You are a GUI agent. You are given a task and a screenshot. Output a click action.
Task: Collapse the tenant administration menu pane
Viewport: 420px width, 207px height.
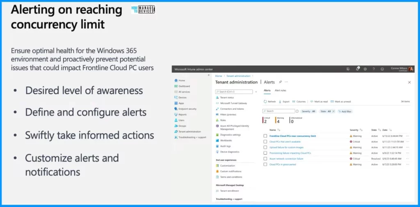click(x=256, y=92)
